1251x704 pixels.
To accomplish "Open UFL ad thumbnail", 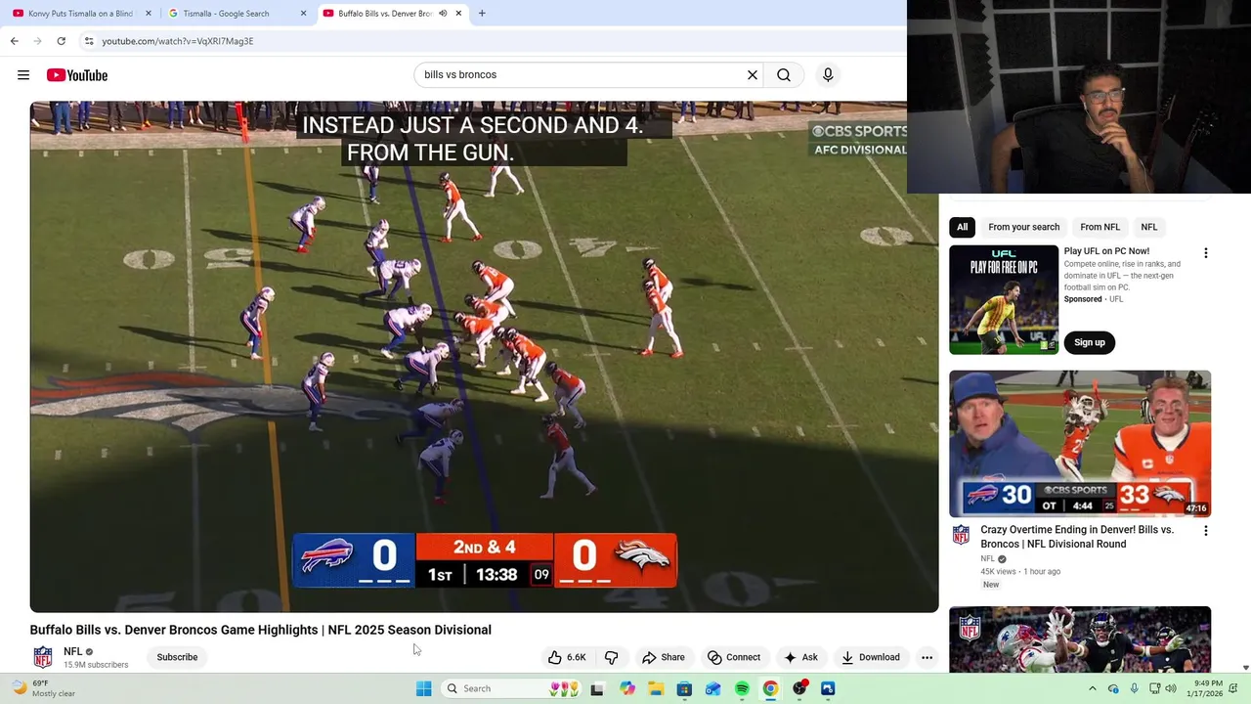I will (x=1004, y=299).
